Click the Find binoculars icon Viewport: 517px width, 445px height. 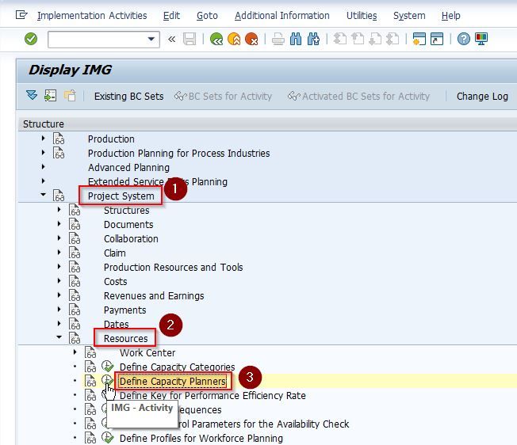coord(296,39)
